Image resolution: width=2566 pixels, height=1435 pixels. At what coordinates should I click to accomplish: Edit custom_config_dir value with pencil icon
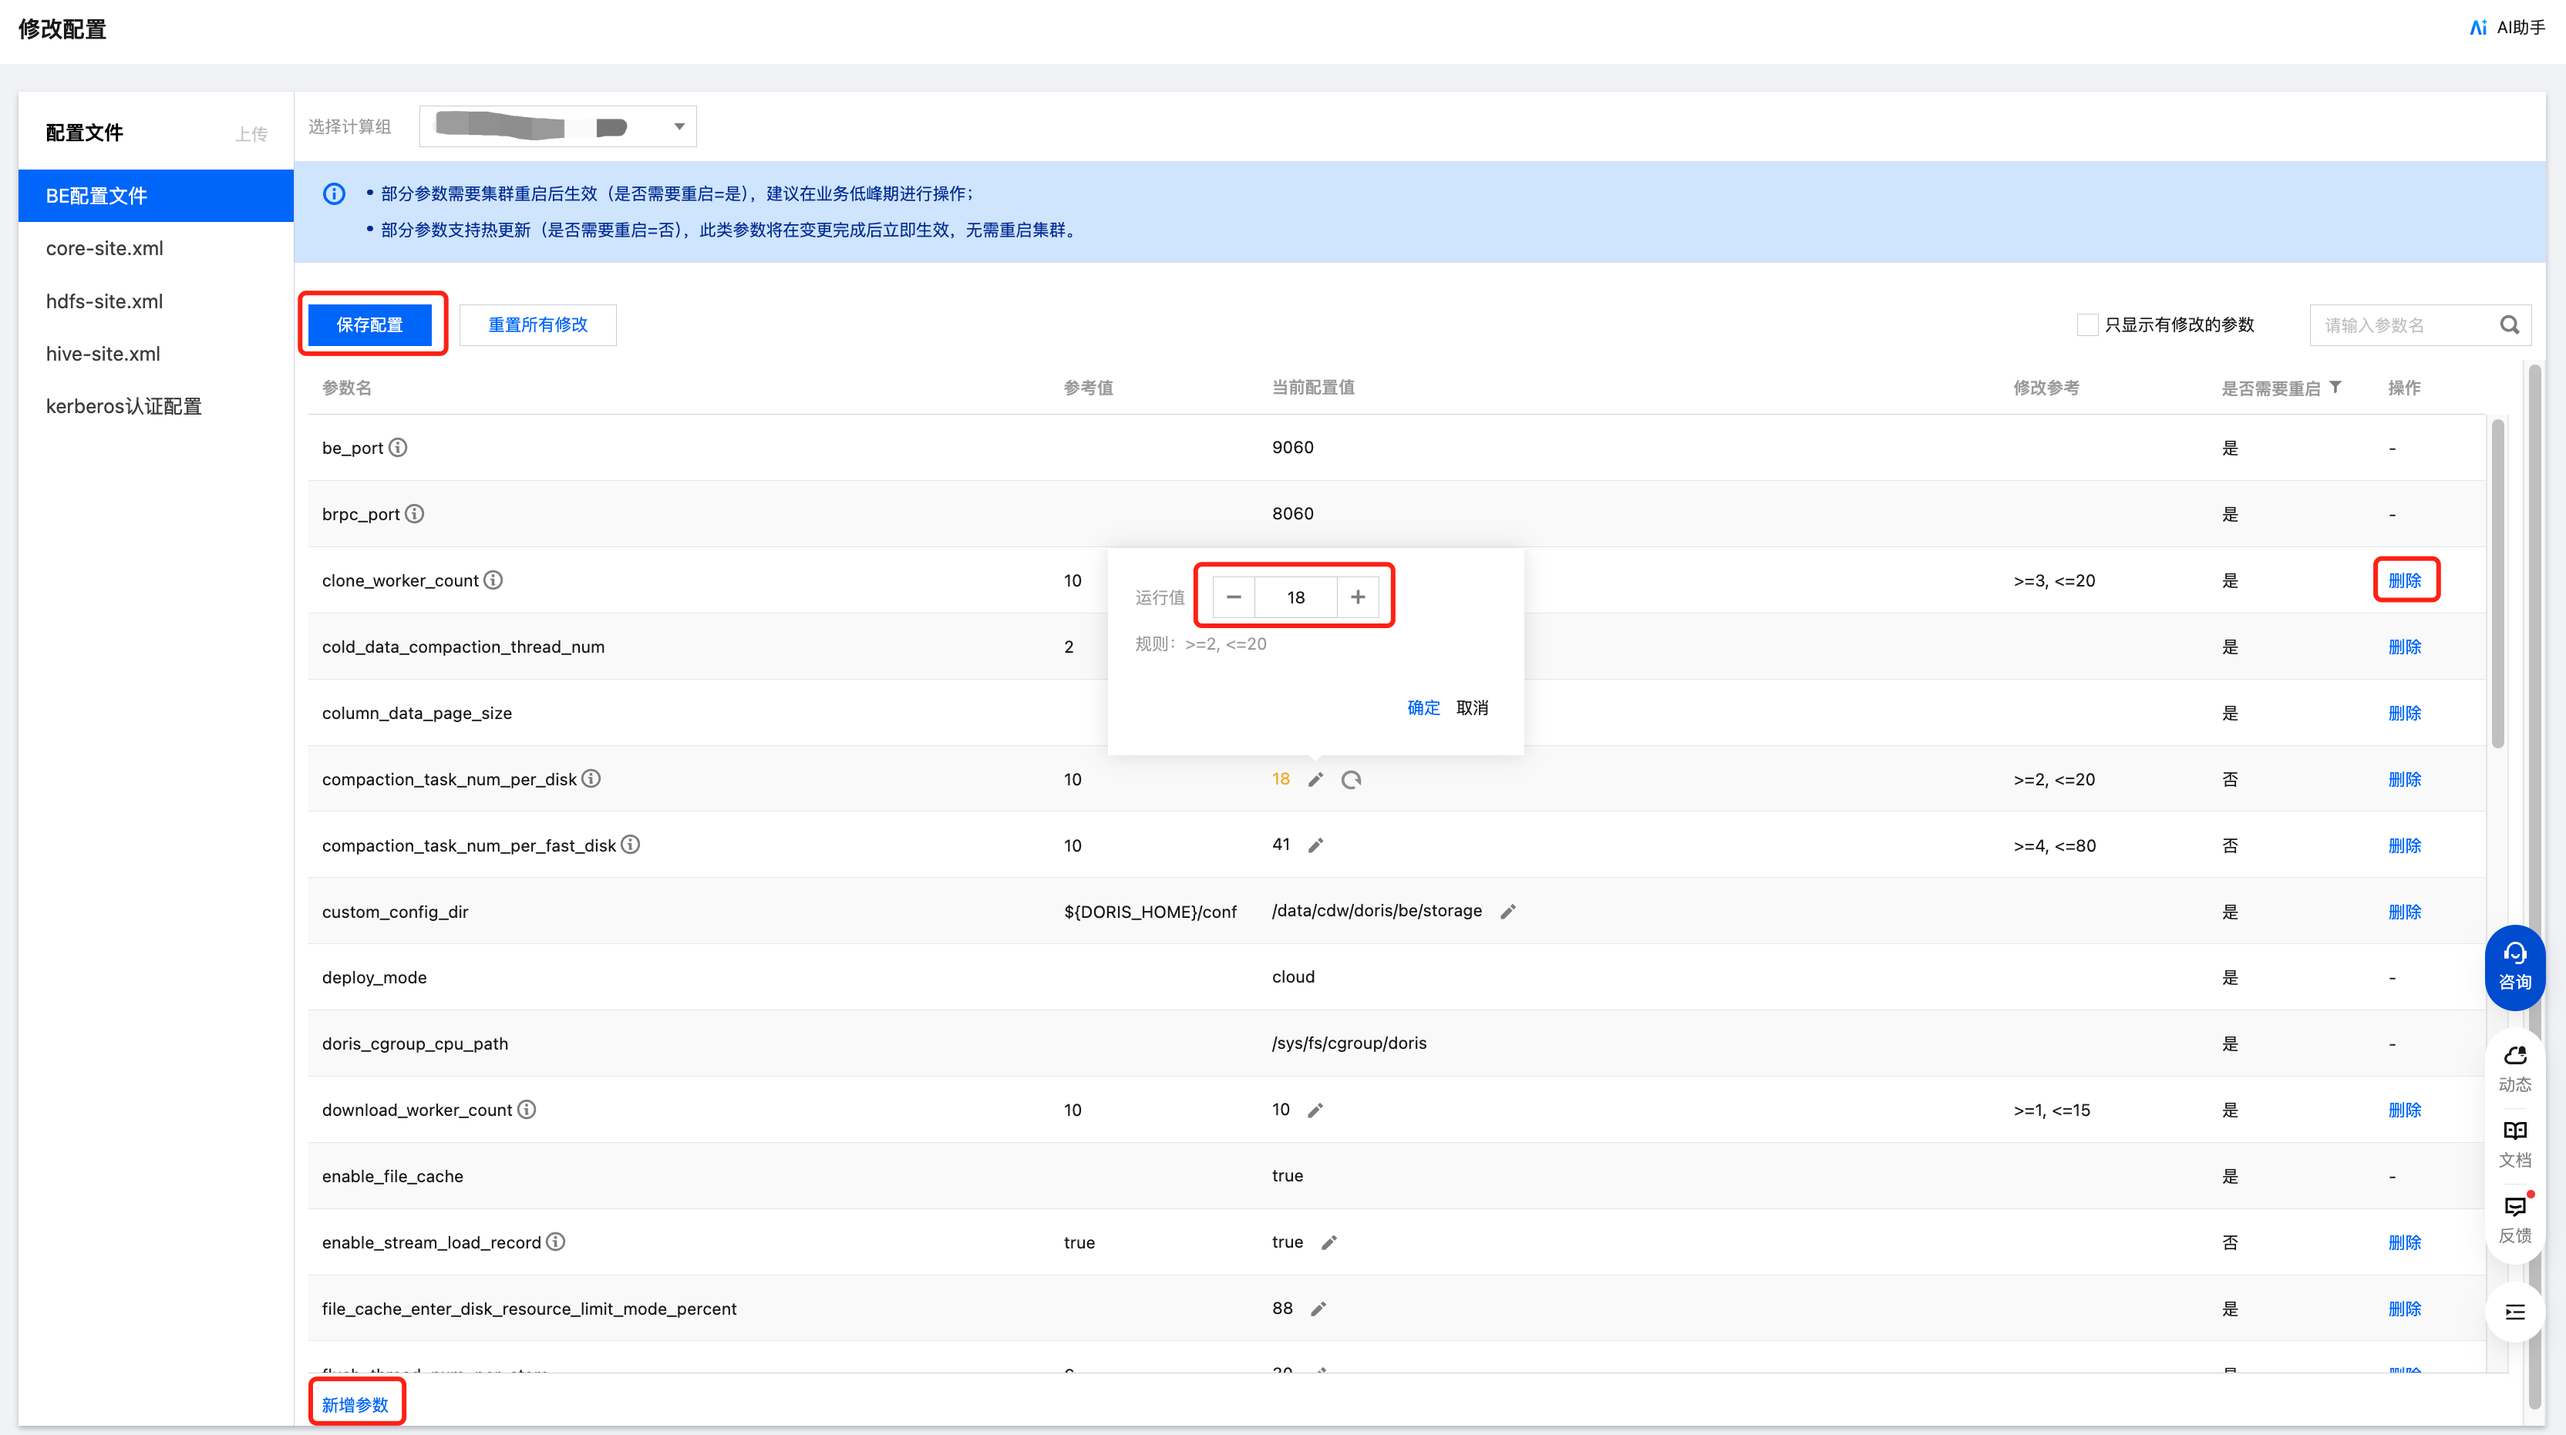pyautogui.click(x=1508, y=911)
